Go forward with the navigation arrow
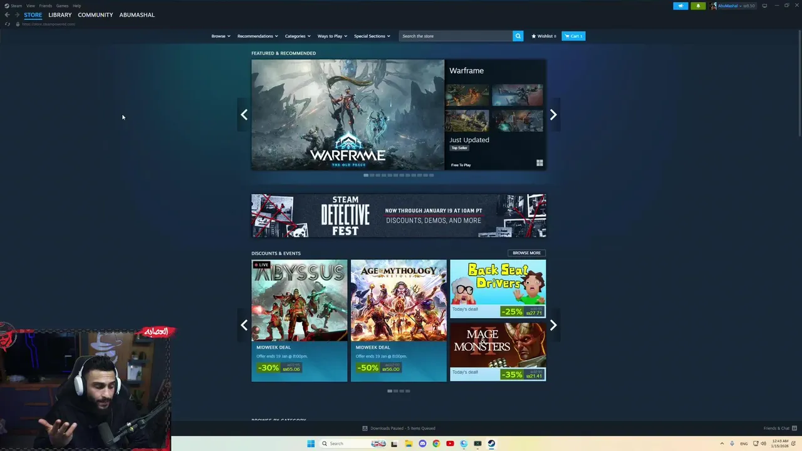Image resolution: width=802 pixels, height=451 pixels. pos(16,14)
